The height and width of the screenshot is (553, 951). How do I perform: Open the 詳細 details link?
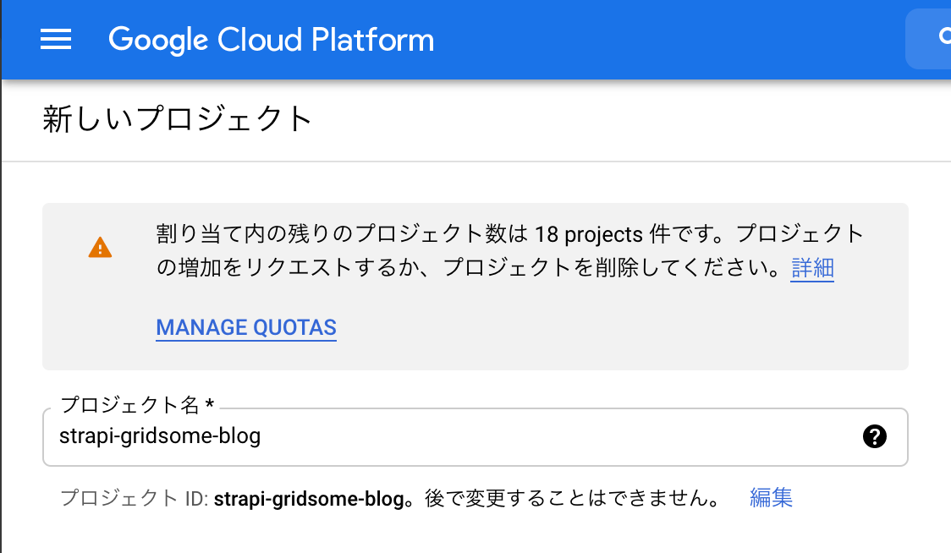pyautogui.click(x=813, y=267)
